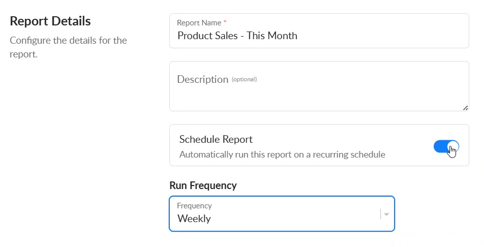Click the red required asterisk by Report Name
Image resolution: width=484 pixels, height=247 pixels.
(x=225, y=22)
